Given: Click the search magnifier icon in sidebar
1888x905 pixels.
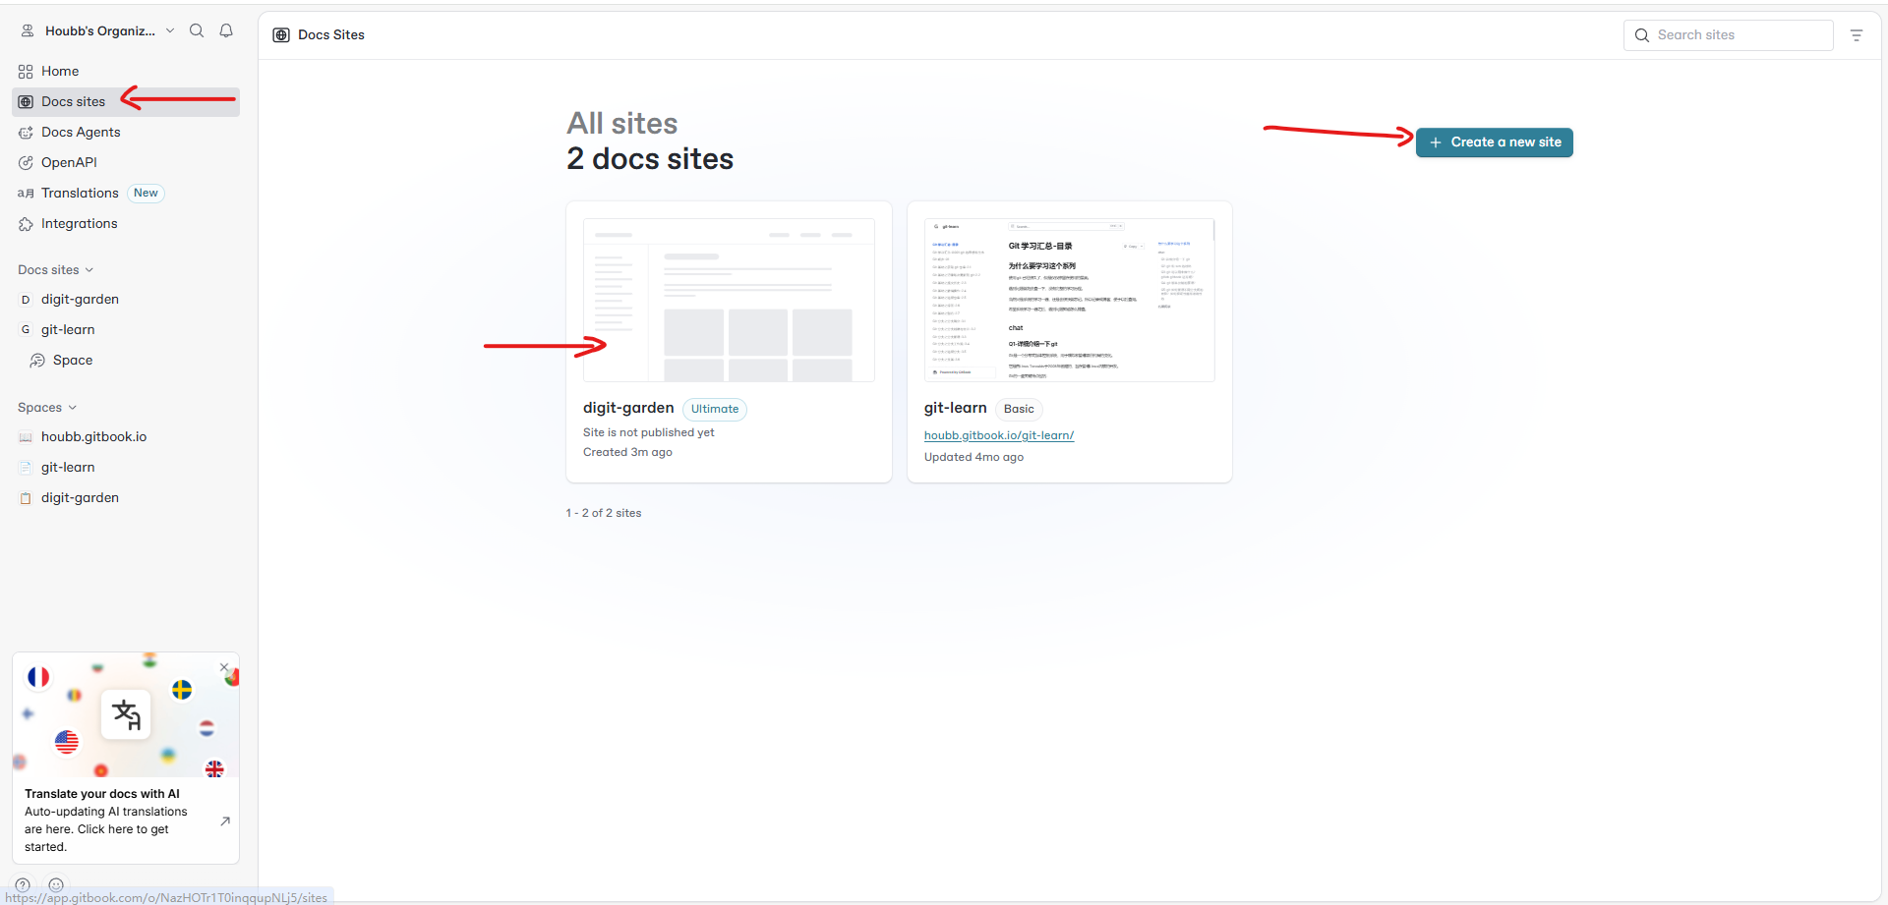Looking at the screenshot, I should (x=197, y=30).
